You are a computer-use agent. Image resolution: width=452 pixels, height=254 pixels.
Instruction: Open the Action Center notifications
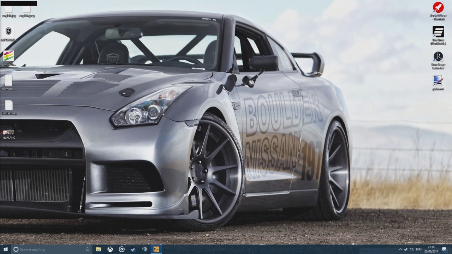[445, 249]
